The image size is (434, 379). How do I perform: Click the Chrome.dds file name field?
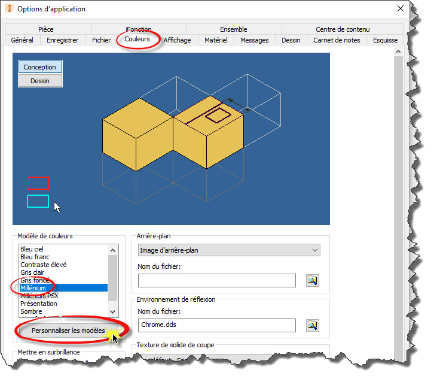(216, 325)
